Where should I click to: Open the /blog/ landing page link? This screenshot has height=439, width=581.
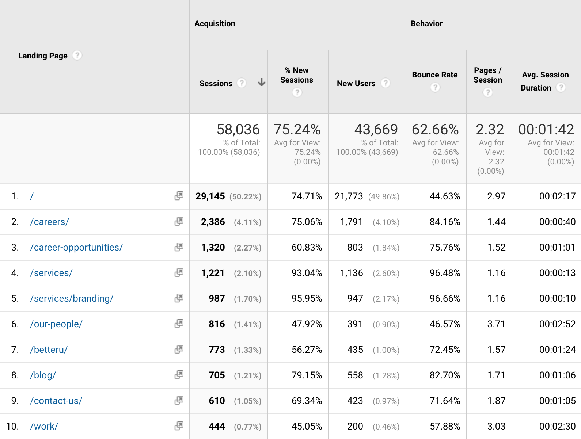pyautogui.click(x=43, y=375)
